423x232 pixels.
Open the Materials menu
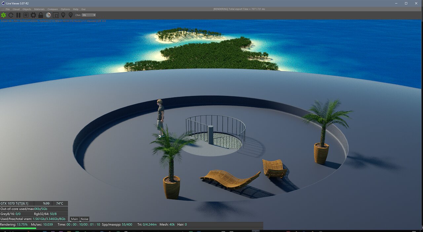pyautogui.click(x=39, y=9)
